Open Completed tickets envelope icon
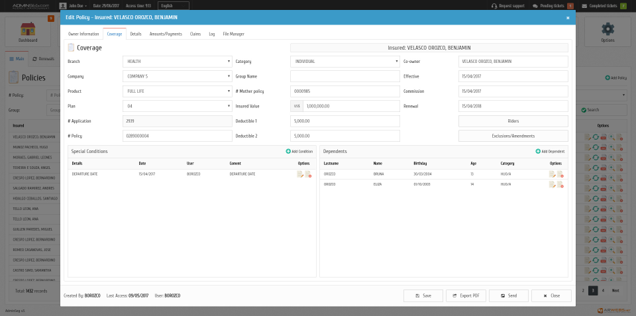Viewport: 636px width, 316px height. [x=584, y=6]
